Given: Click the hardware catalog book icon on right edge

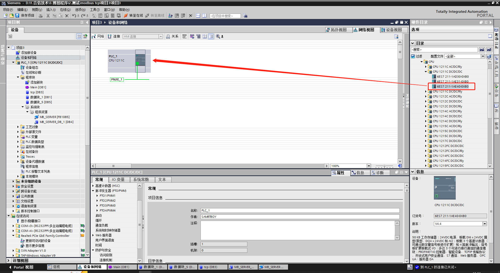Looking at the screenshot, I should 496,30.
